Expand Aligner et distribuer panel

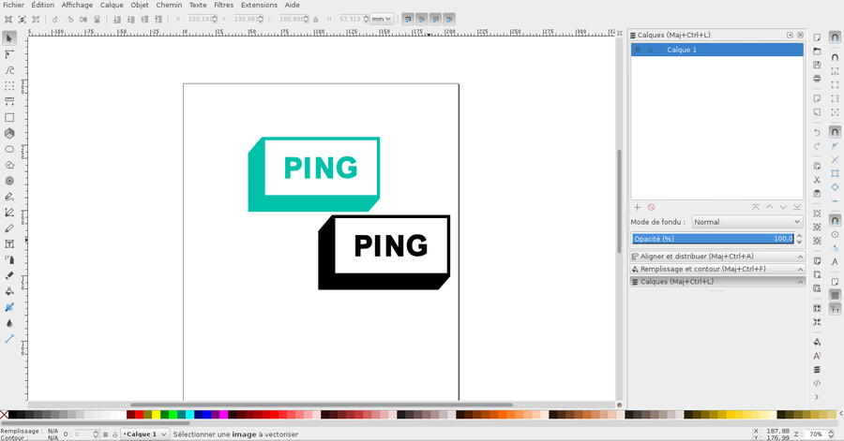point(717,256)
